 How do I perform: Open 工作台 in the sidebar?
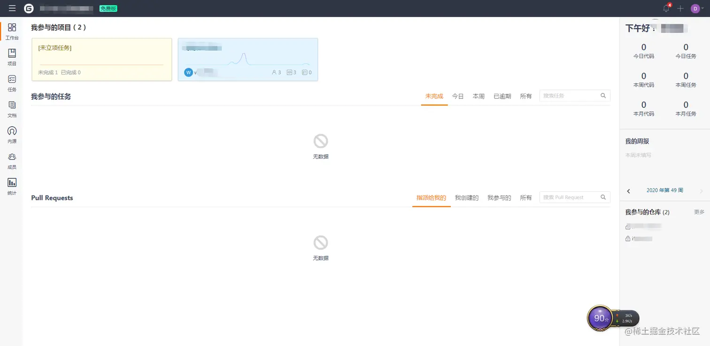[12, 31]
